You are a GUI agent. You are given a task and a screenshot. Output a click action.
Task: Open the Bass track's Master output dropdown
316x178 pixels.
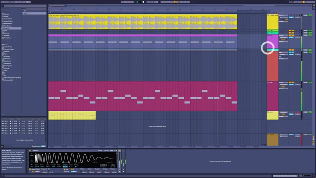[x=283, y=89]
